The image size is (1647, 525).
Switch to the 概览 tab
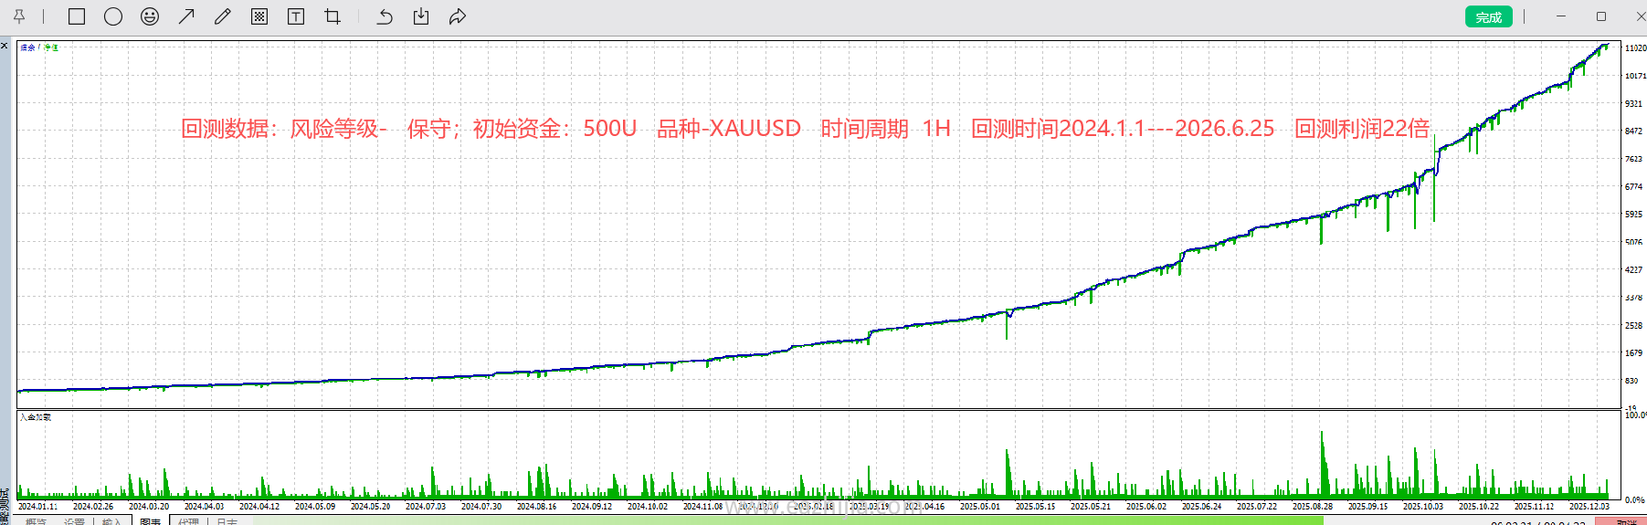coord(37,521)
